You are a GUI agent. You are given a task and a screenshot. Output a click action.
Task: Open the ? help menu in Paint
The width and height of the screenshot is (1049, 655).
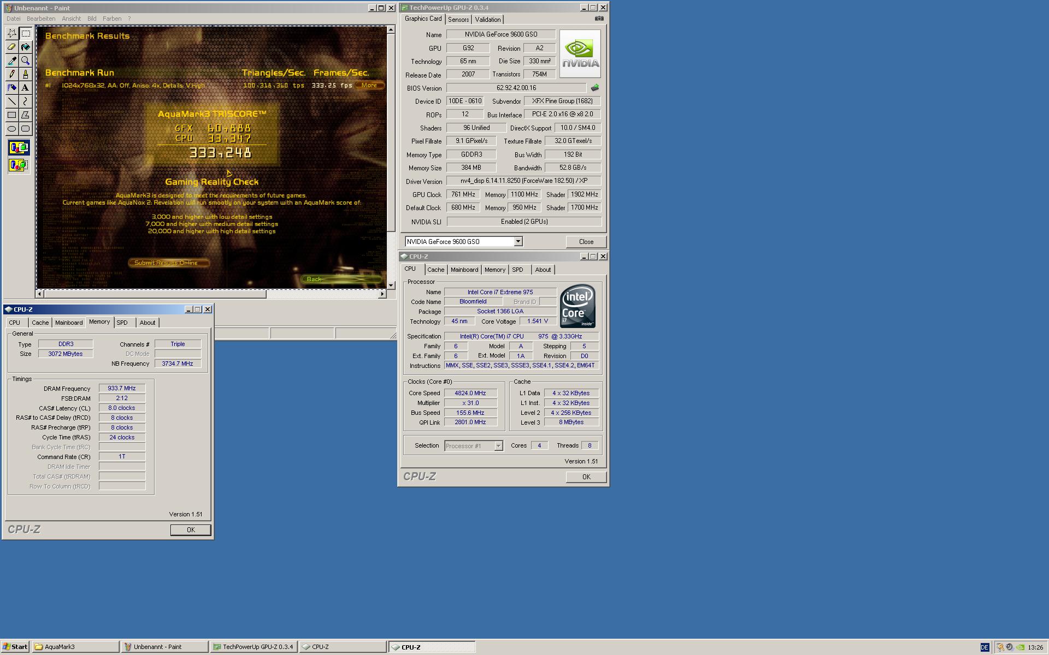[x=129, y=19]
